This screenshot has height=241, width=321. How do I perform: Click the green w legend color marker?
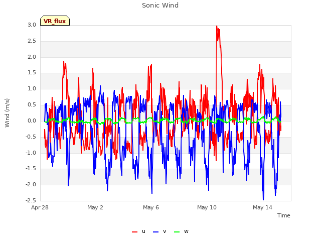coord(177,232)
